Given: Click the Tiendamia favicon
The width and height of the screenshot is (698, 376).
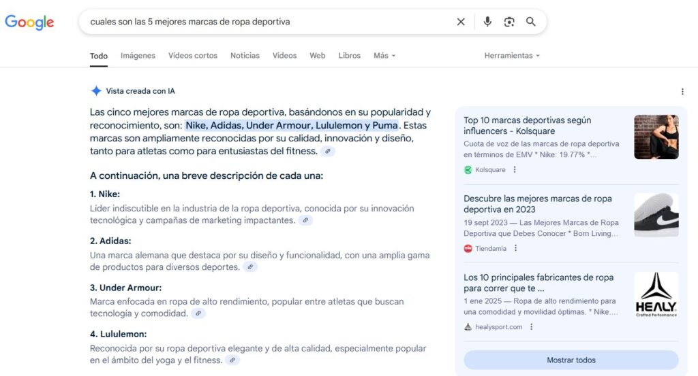Looking at the screenshot, I should (468, 249).
